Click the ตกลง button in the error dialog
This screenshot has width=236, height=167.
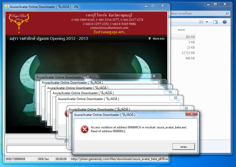click(183, 147)
